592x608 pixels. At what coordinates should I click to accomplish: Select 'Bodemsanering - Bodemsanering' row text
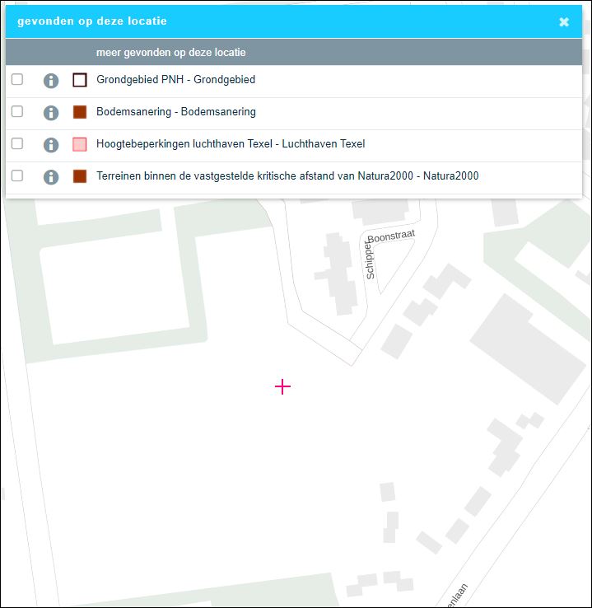tap(176, 112)
